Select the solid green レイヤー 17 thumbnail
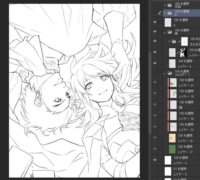This screenshot has width=200, height=180. click(x=172, y=149)
